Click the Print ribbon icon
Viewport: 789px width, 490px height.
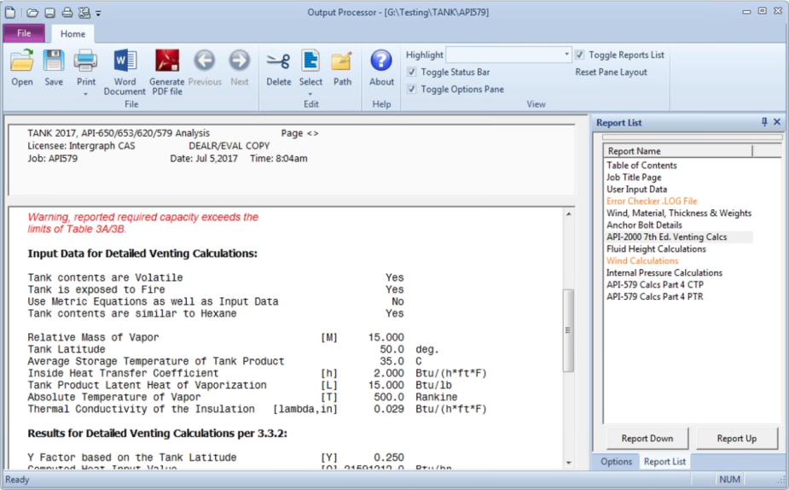tap(85, 61)
